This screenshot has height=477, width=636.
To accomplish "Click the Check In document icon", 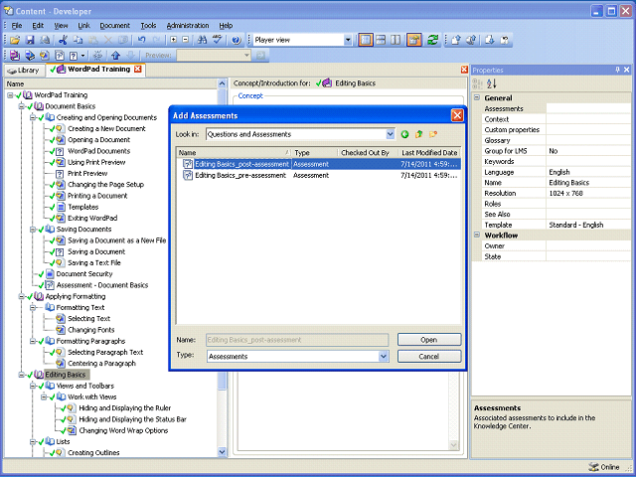I will pyautogui.click(x=455, y=40).
